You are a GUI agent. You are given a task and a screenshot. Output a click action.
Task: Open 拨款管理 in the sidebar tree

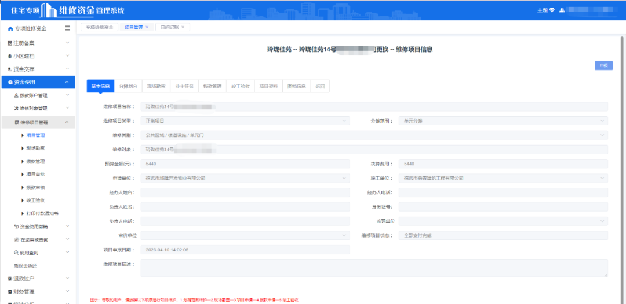coord(35,161)
